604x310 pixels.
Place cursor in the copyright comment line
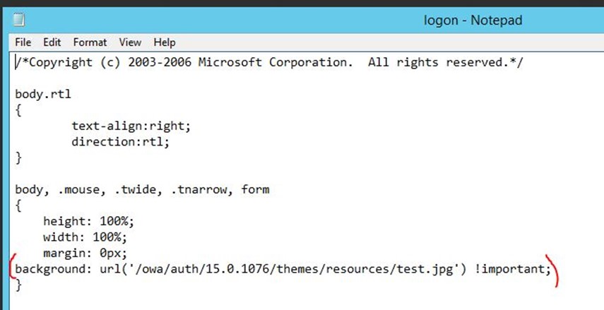tap(269, 62)
